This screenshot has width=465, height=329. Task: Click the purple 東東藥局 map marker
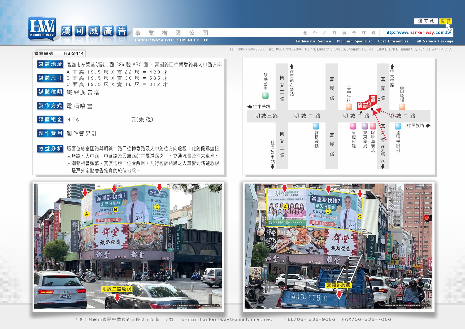coord(365,126)
